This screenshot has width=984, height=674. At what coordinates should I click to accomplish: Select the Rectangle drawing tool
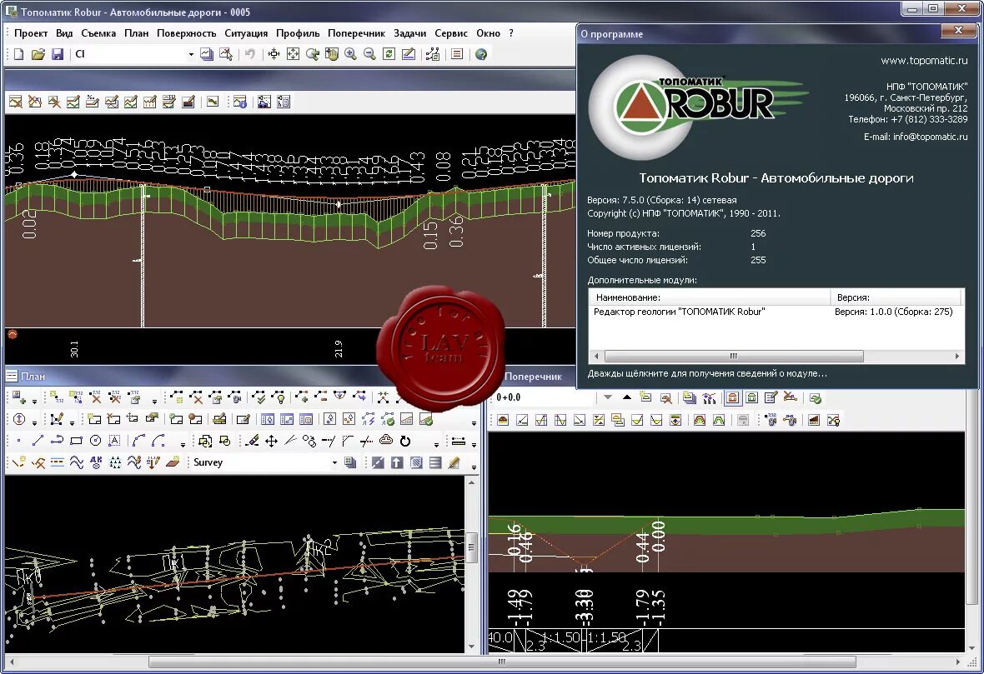(x=76, y=441)
